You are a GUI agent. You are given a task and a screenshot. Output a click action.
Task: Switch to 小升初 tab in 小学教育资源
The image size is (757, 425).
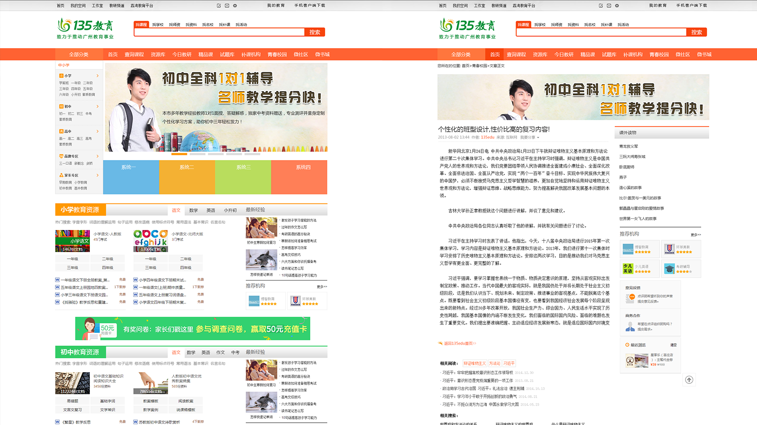[x=230, y=210]
